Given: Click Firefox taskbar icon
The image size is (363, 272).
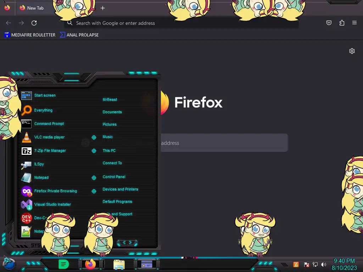Looking at the screenshot, I should click(x=90, y=264).
